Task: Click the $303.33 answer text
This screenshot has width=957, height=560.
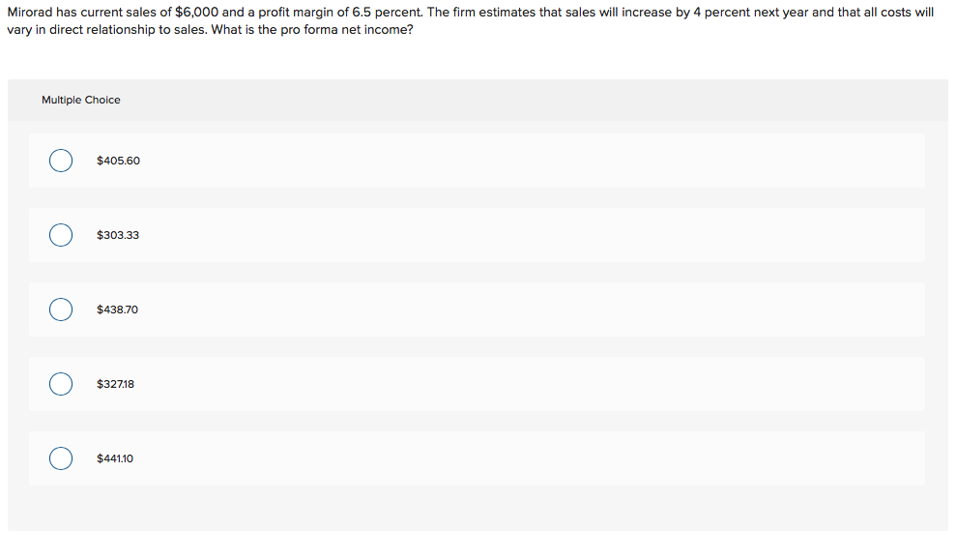Action: tap(117, 234)
